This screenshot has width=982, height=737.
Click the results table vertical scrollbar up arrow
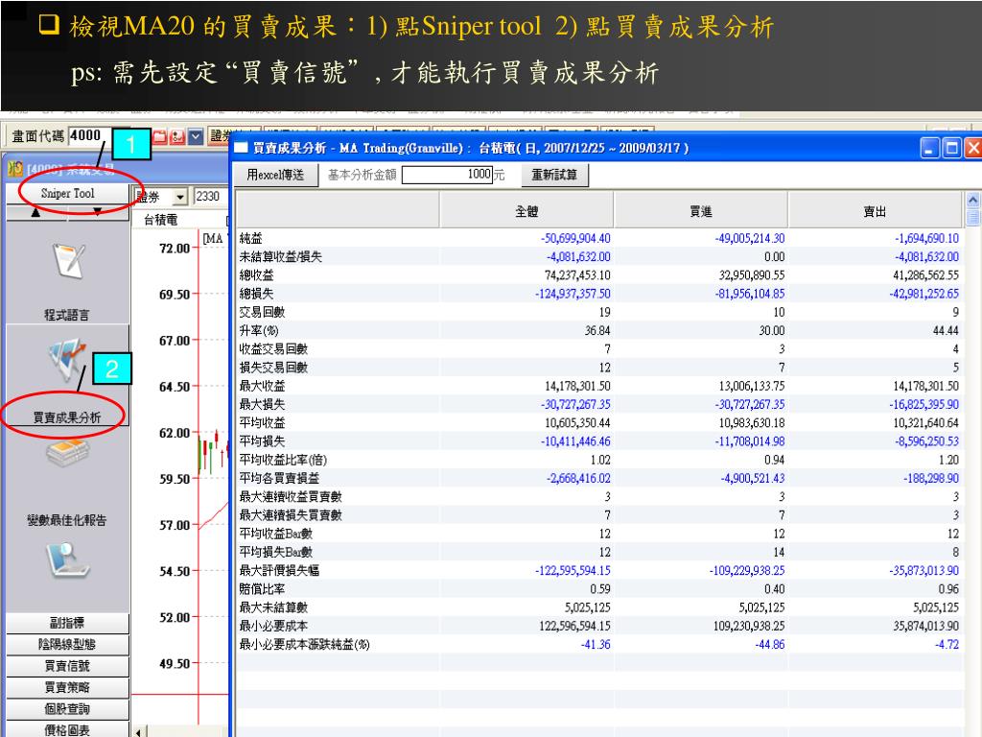click(972, 200)
